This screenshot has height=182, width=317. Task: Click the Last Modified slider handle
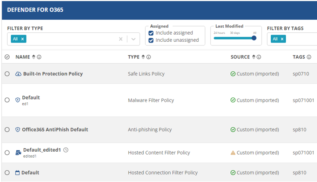[x=254, y=38]
